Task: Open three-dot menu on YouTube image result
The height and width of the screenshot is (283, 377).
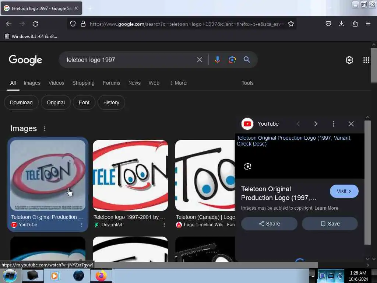Action: click(x=82, y=224)
